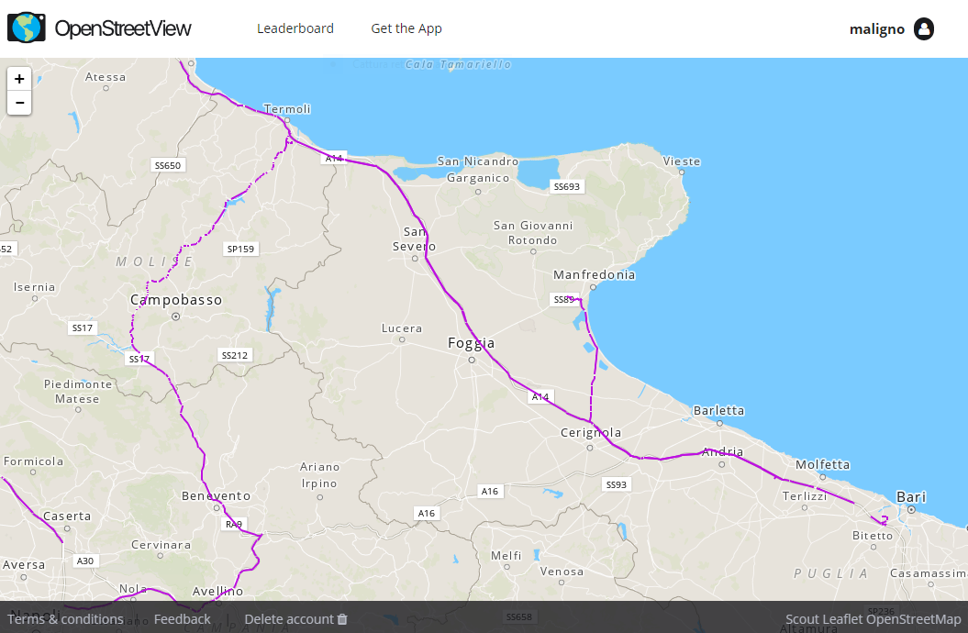Zoom in the map with plus button

coord(19,79)
